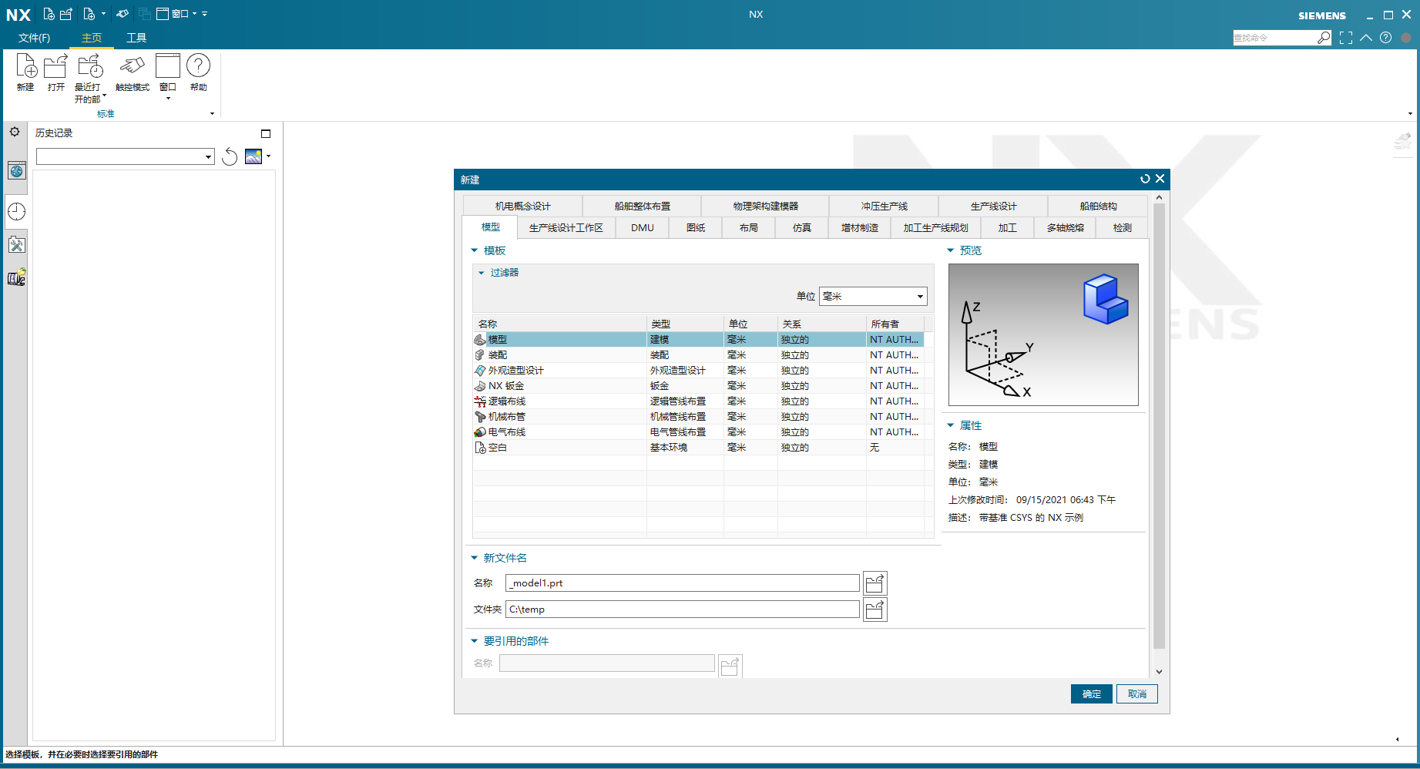Open the library books sidebar icon

tap(16, 277)
